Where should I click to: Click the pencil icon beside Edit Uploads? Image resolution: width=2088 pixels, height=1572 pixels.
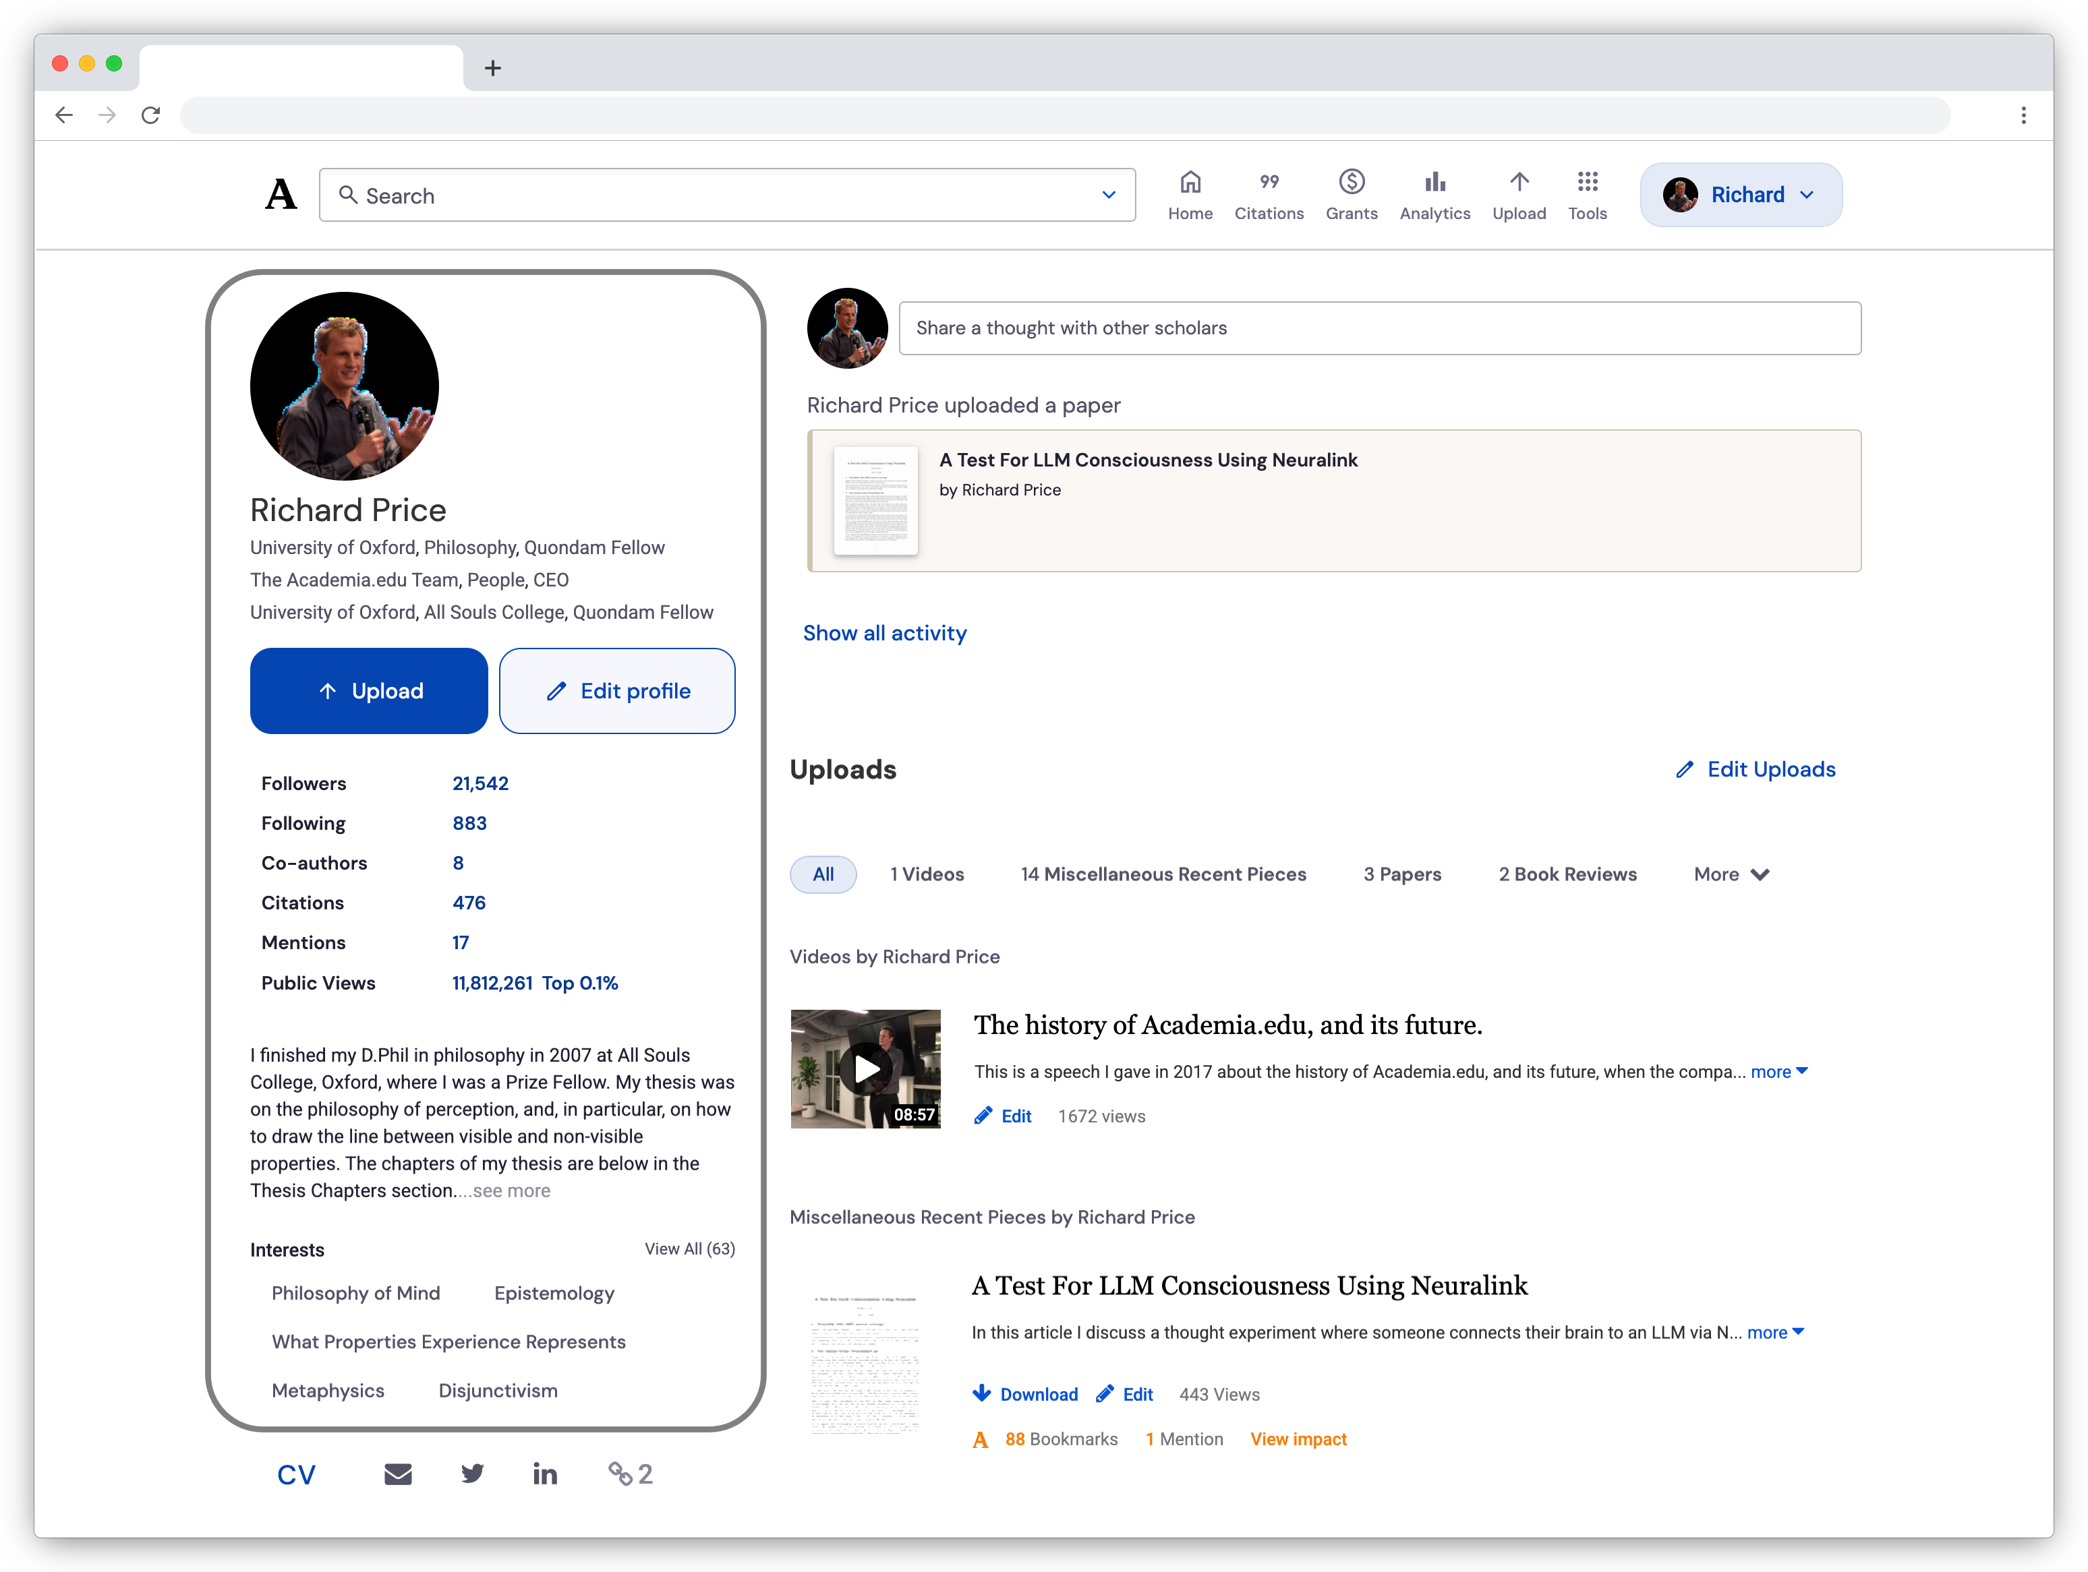click(x=1685, y=770)
